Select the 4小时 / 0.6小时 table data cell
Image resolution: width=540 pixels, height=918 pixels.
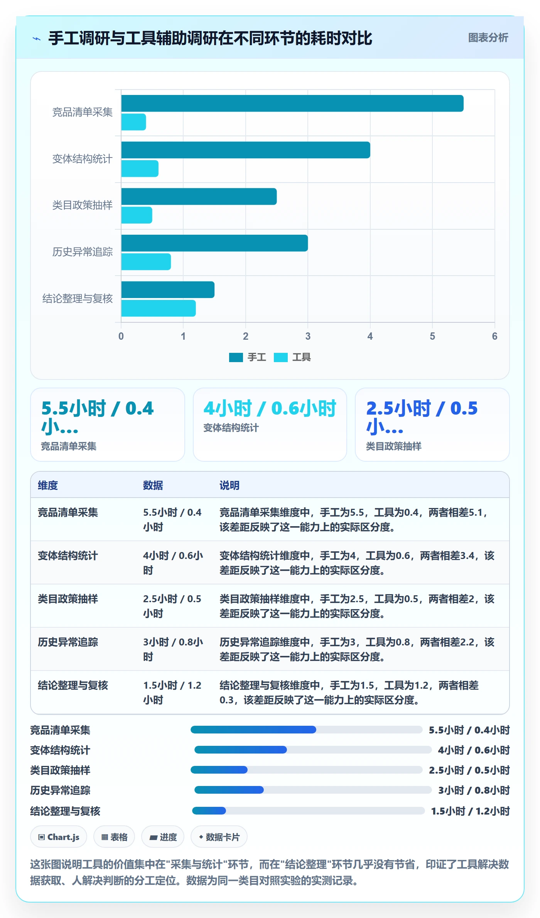click(173, 563)
